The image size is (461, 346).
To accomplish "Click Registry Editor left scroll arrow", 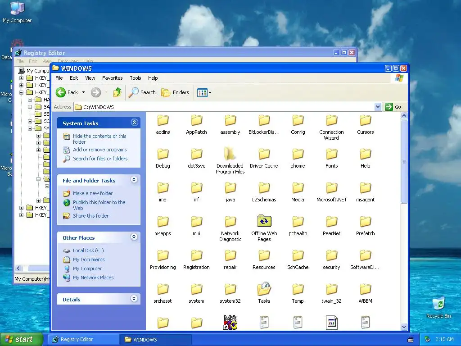I will click(x=18, y=268).
